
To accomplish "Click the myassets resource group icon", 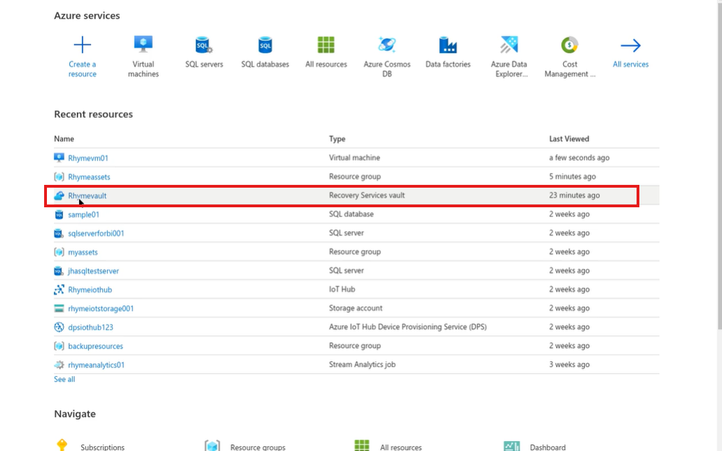I will click(59, 252).
